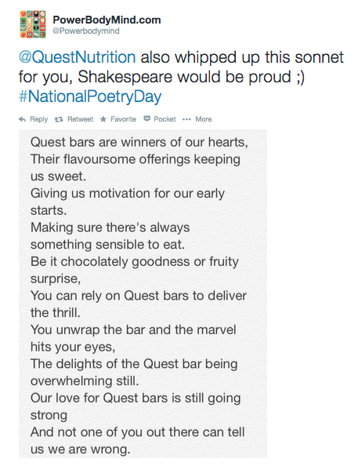The height and width of the screenshot is (466, 358).
Task: Click the poem line 'overwhelming still.'
Action: (85, 381)
